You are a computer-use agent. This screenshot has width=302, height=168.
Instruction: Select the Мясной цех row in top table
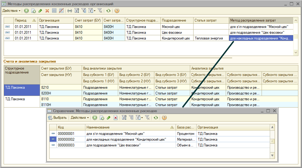[x=171, y=27]
